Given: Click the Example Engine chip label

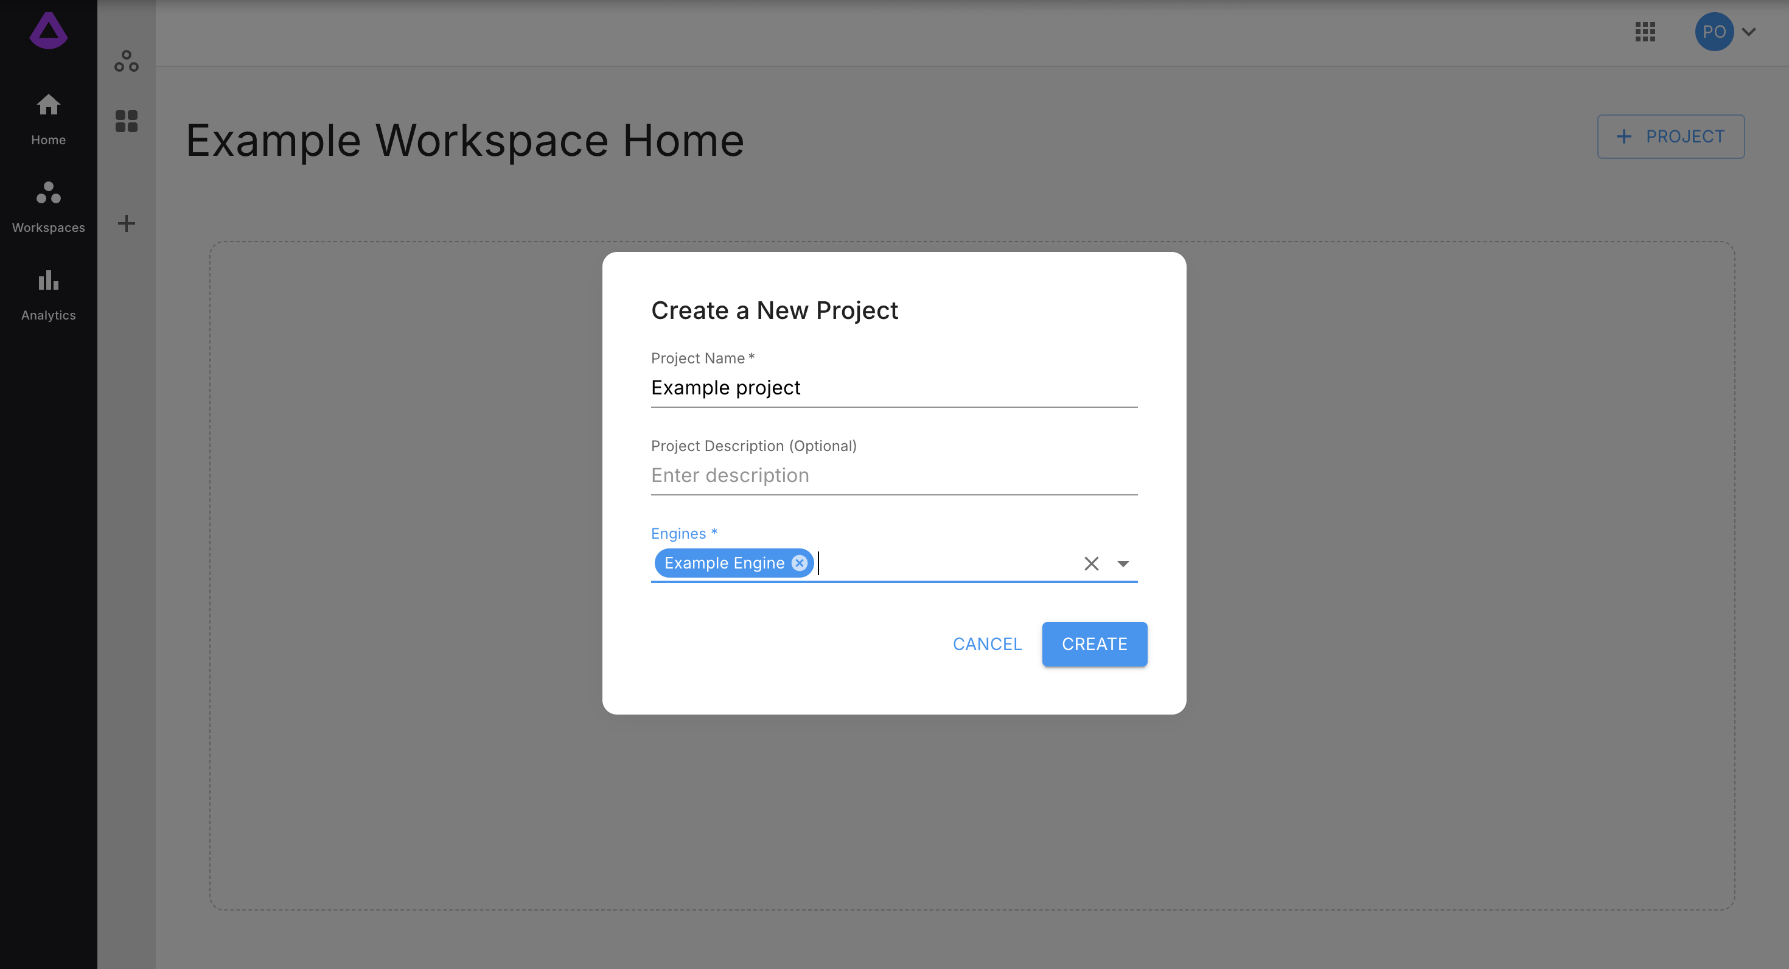Looking at the screenshot, I should pos(724,562).
